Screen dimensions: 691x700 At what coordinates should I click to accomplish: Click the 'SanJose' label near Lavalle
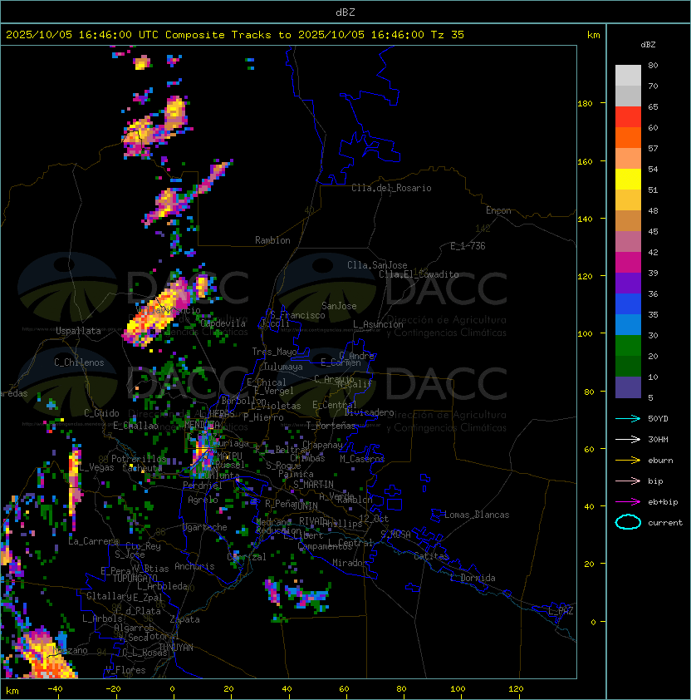click(x=339, y=306)
